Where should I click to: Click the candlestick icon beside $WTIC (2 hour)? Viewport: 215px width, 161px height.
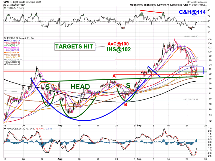5,38
